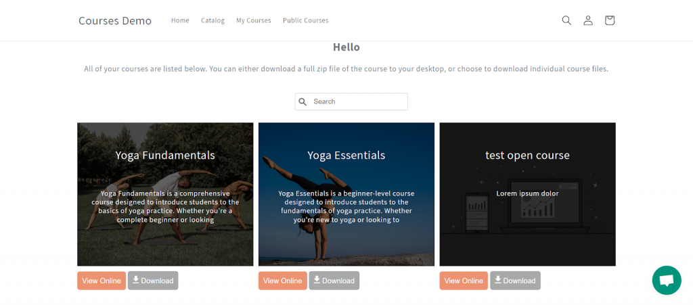The height and width of the screenshot is (305, 693).
Task: Open the Public Courses page
Action: pos(305,20)
